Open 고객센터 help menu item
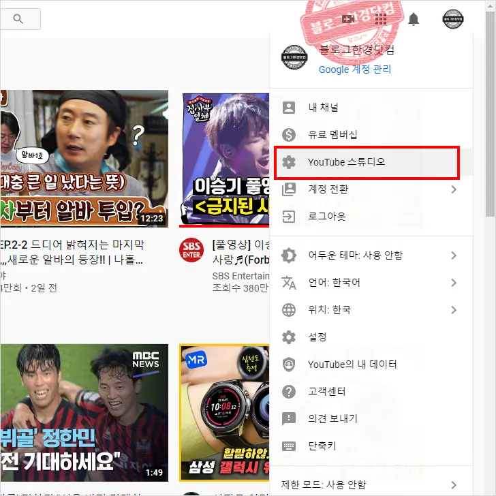Viewport: 496px width, 496px height. point(371,392)
